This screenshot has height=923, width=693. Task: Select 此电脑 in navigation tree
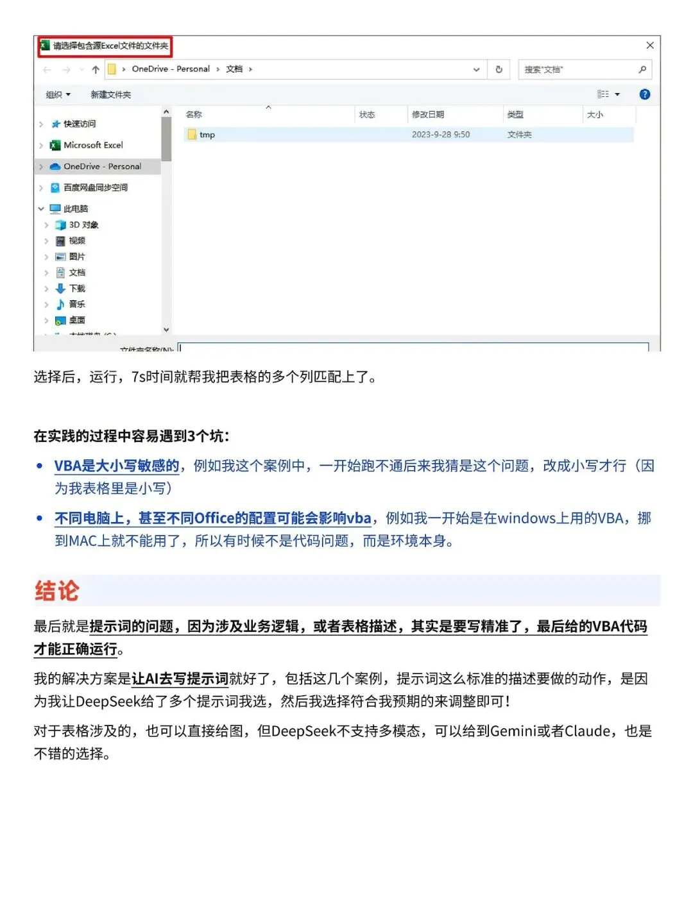pyautogui.click(x=76, y=208)
